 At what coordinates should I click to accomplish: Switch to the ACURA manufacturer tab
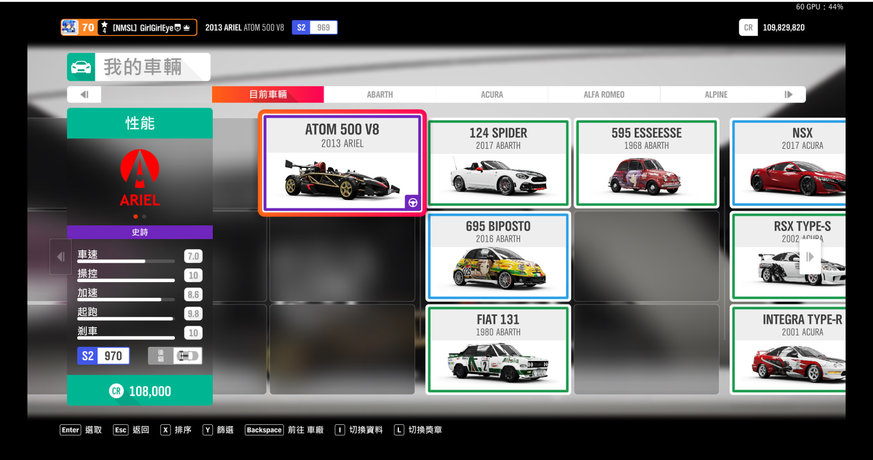point(492,94)
